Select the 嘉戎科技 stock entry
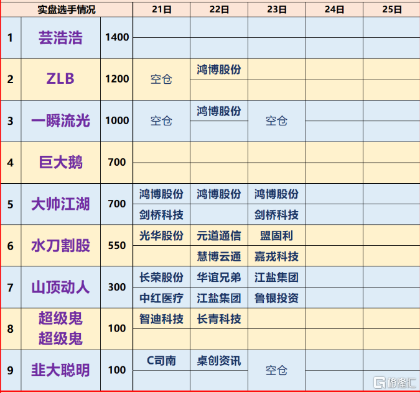The width and height of the screenshot is (420, 393). [276, 256]
